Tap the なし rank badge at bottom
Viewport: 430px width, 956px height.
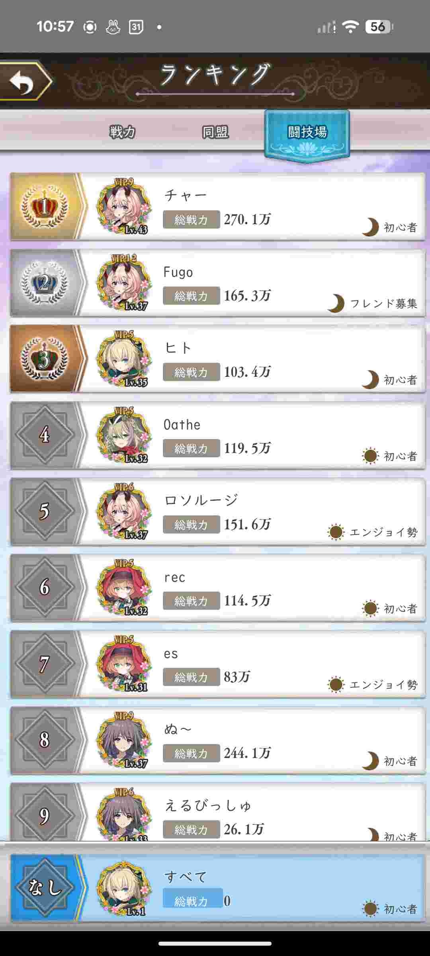45,888
